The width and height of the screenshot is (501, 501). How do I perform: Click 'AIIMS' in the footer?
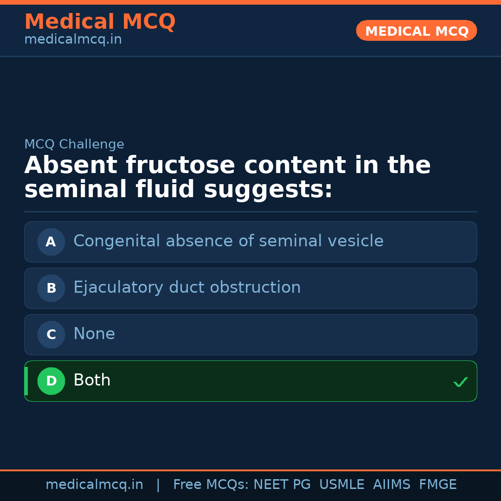[392, 485]
